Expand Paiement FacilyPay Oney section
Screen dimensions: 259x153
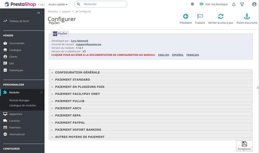click(x=150, y=94)
